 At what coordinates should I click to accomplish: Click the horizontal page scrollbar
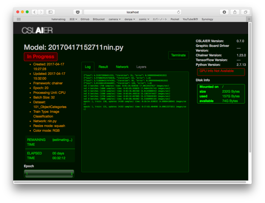click(130, 182)
